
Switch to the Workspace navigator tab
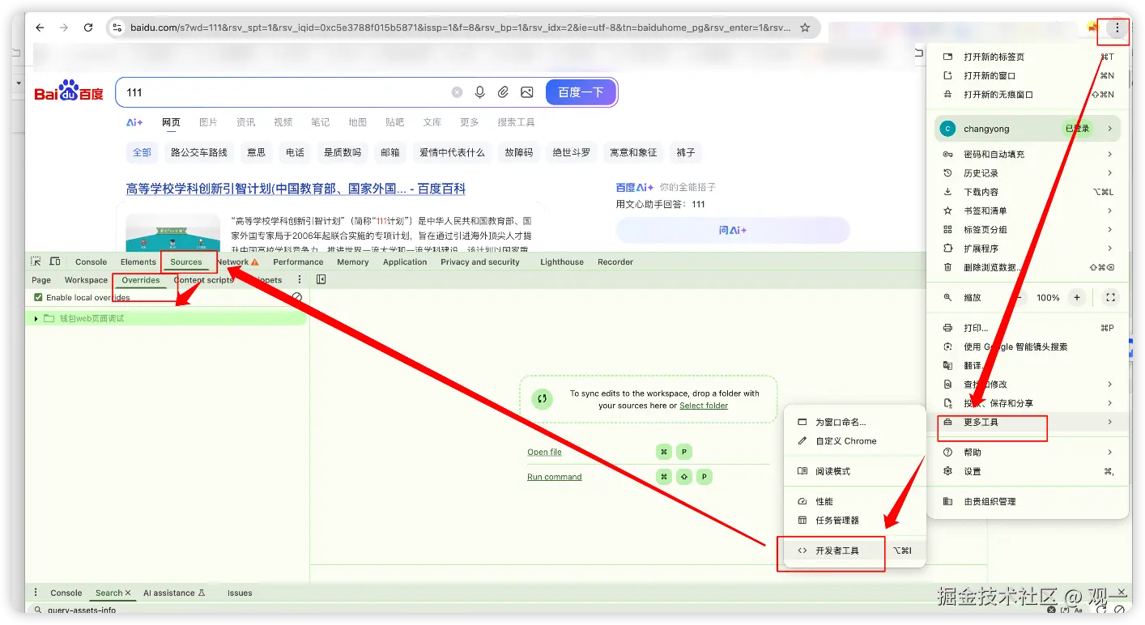(86, 280)
